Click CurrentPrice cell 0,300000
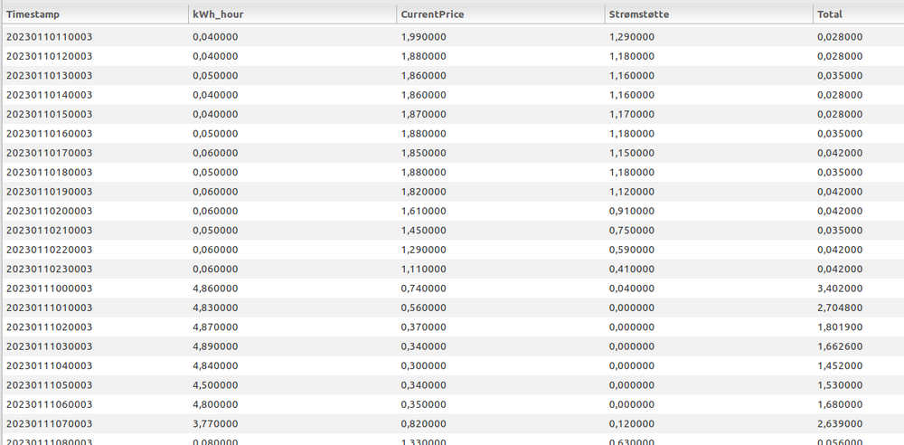This screenshot has height=445, width=904. tap(423, 365)
